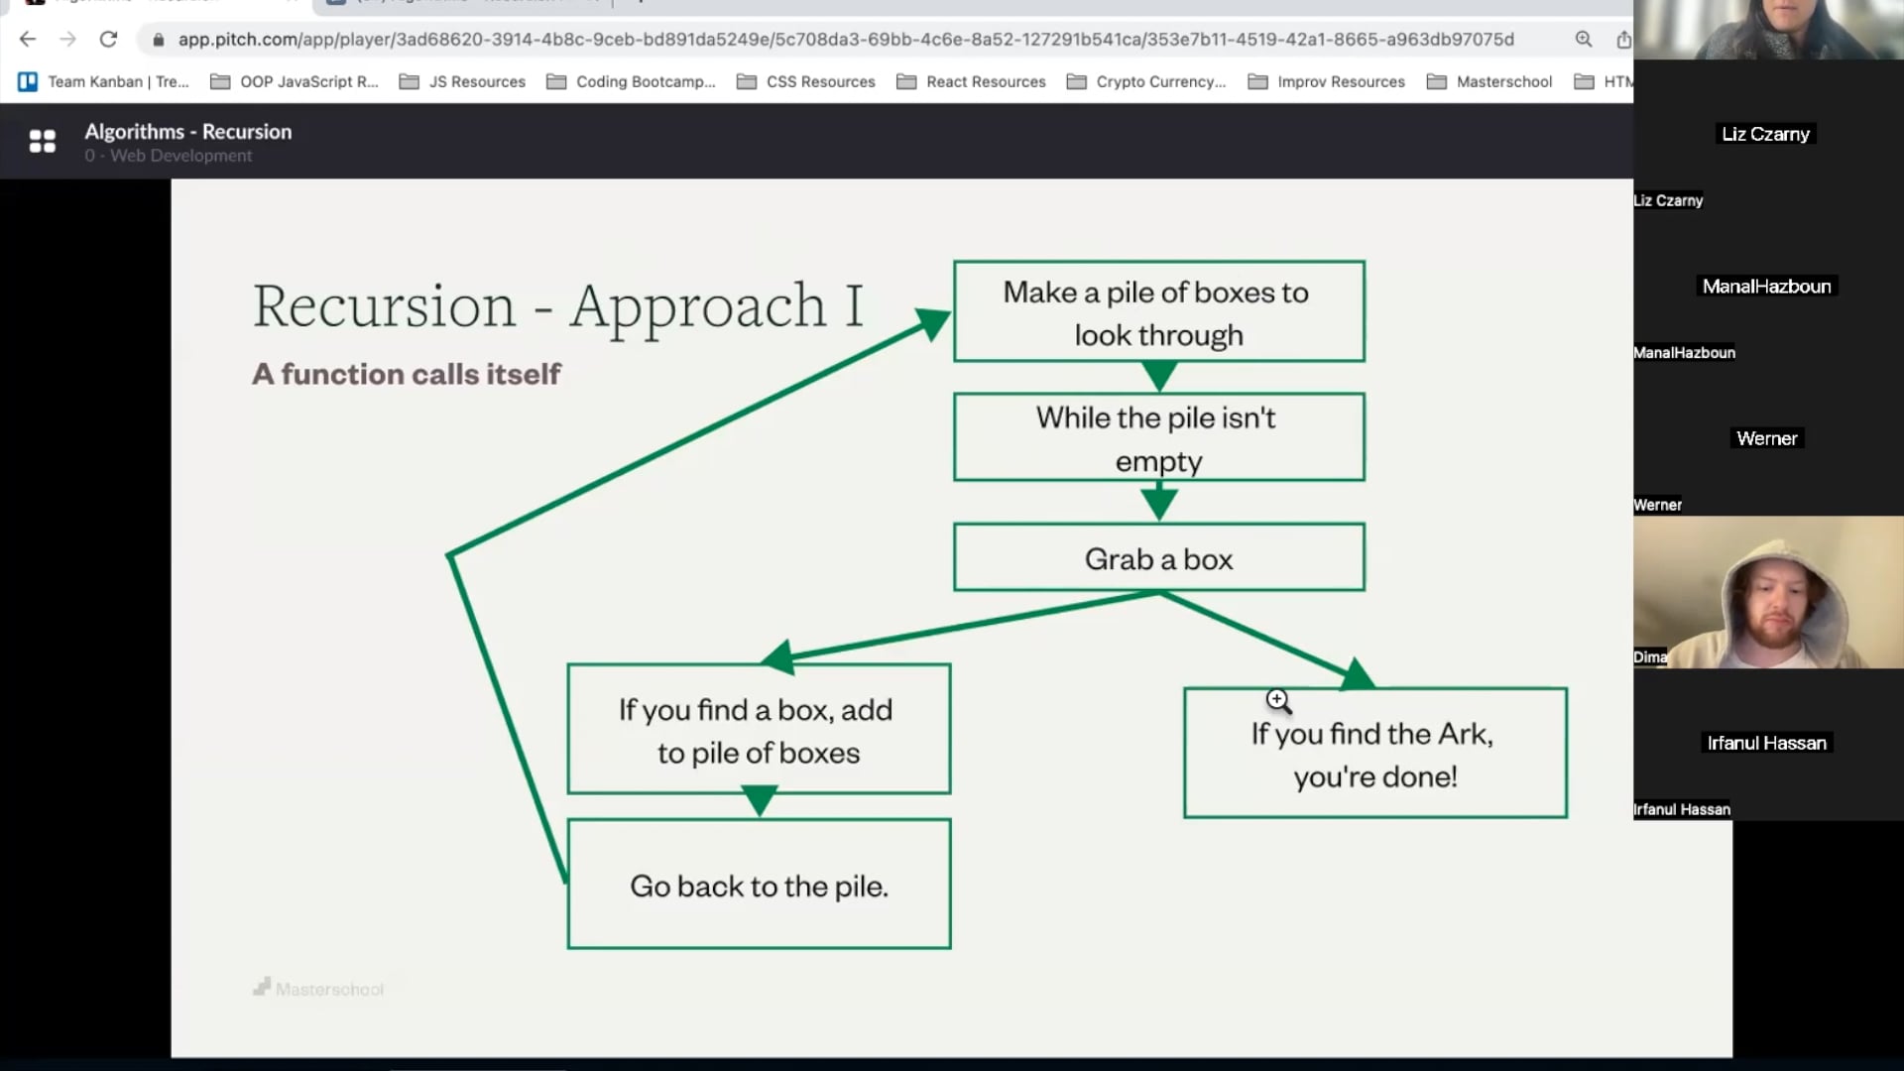View site security via the padlock icon
This screenshot has width=1904, height=1071.
pos(159,41)
